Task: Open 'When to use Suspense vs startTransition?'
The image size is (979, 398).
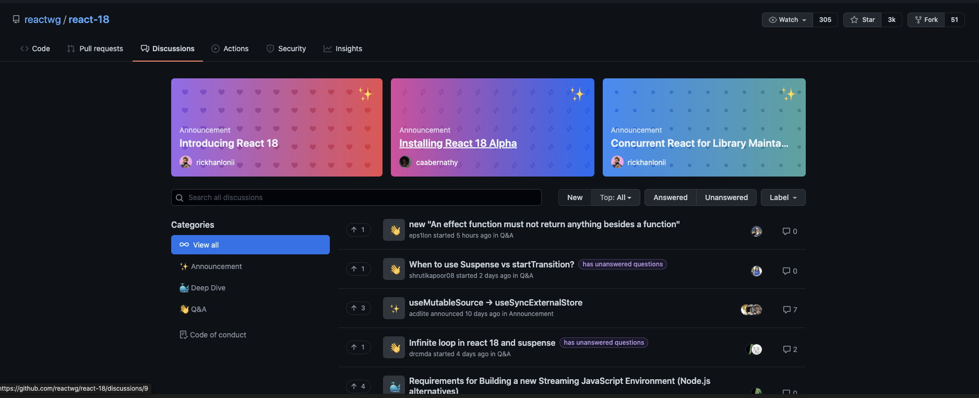Action: pyautogui.click(x=492, y=264)
